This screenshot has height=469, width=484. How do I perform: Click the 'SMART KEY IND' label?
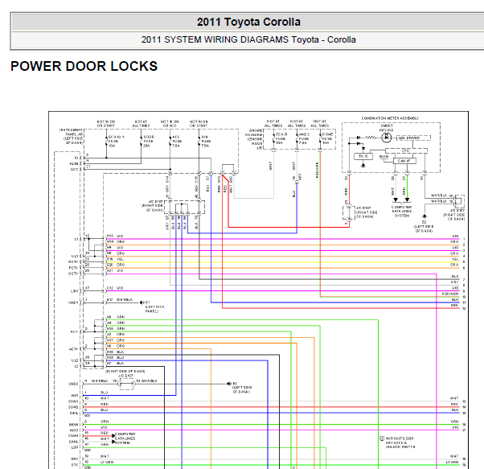coord(387,128)
